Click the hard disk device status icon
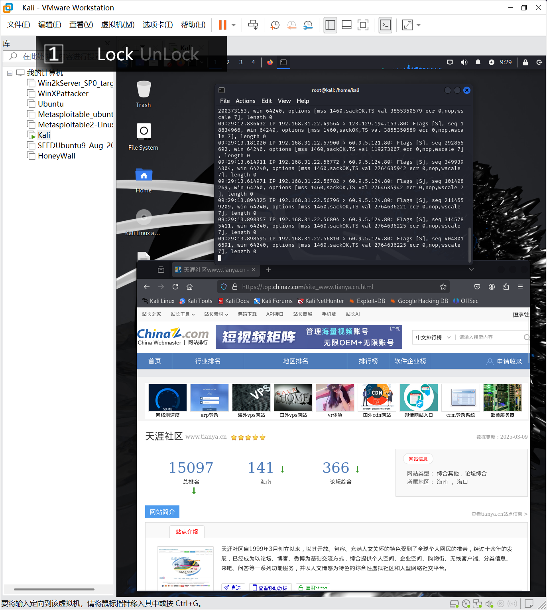Image resolution: width=547 pixels, height=610 pixels. [454, 604]
